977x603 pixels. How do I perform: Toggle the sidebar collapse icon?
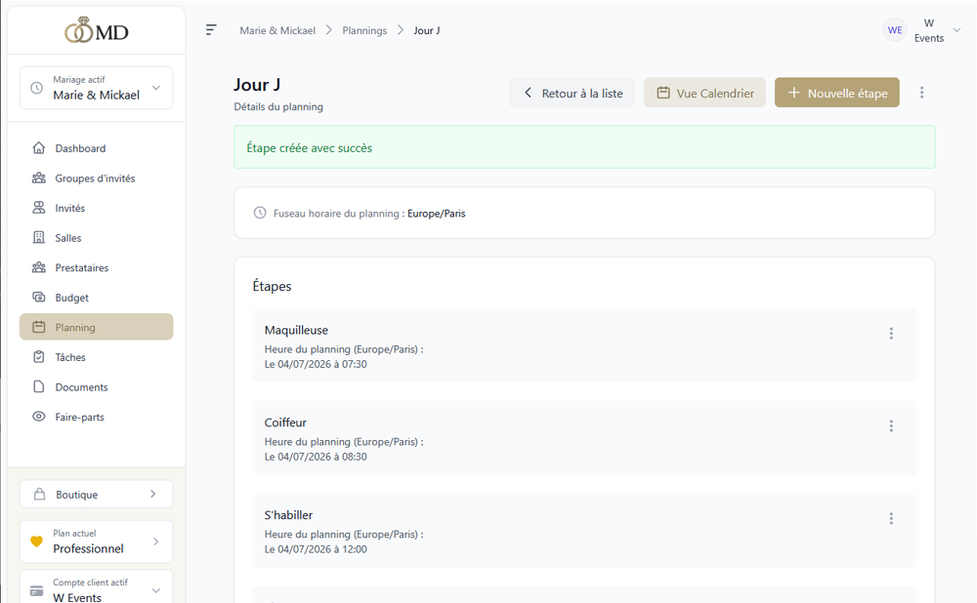pyautogui.click(x=211, y=30)
